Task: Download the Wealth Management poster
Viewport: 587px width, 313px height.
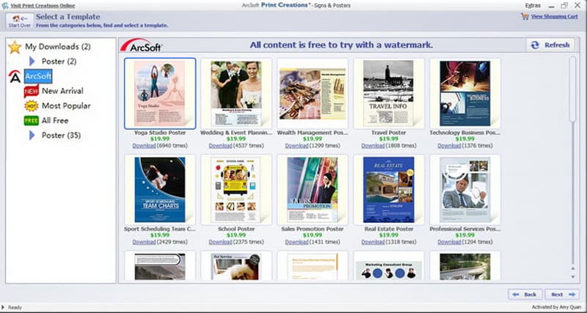Action: [x=297, y=146]
